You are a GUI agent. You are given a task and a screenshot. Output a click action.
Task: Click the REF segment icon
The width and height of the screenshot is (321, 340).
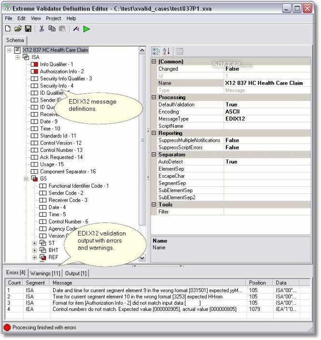click(43, 257)
